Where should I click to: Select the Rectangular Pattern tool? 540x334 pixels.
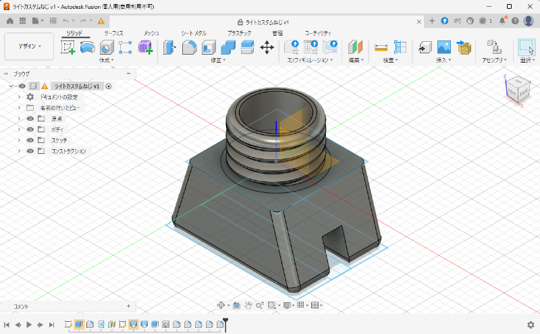pyautogui.click(x=126, y=47)
